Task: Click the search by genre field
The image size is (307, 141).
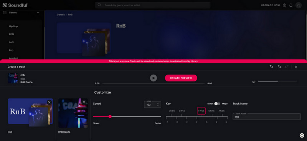Action: click(153, 5)
